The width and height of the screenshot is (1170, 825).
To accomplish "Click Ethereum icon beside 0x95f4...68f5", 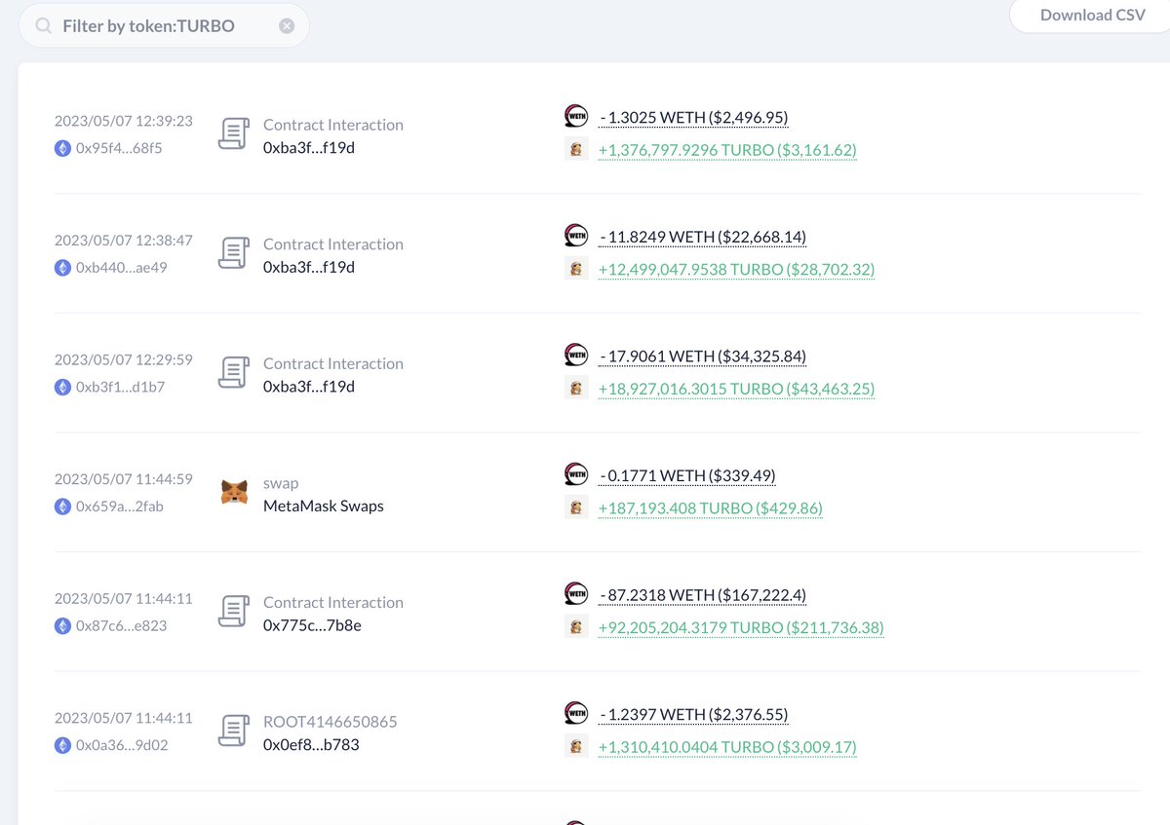I will coord(62,148).
